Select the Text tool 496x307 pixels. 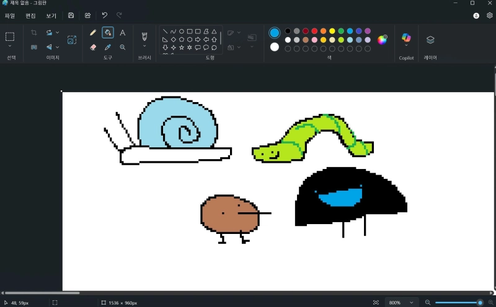(122, 33)
